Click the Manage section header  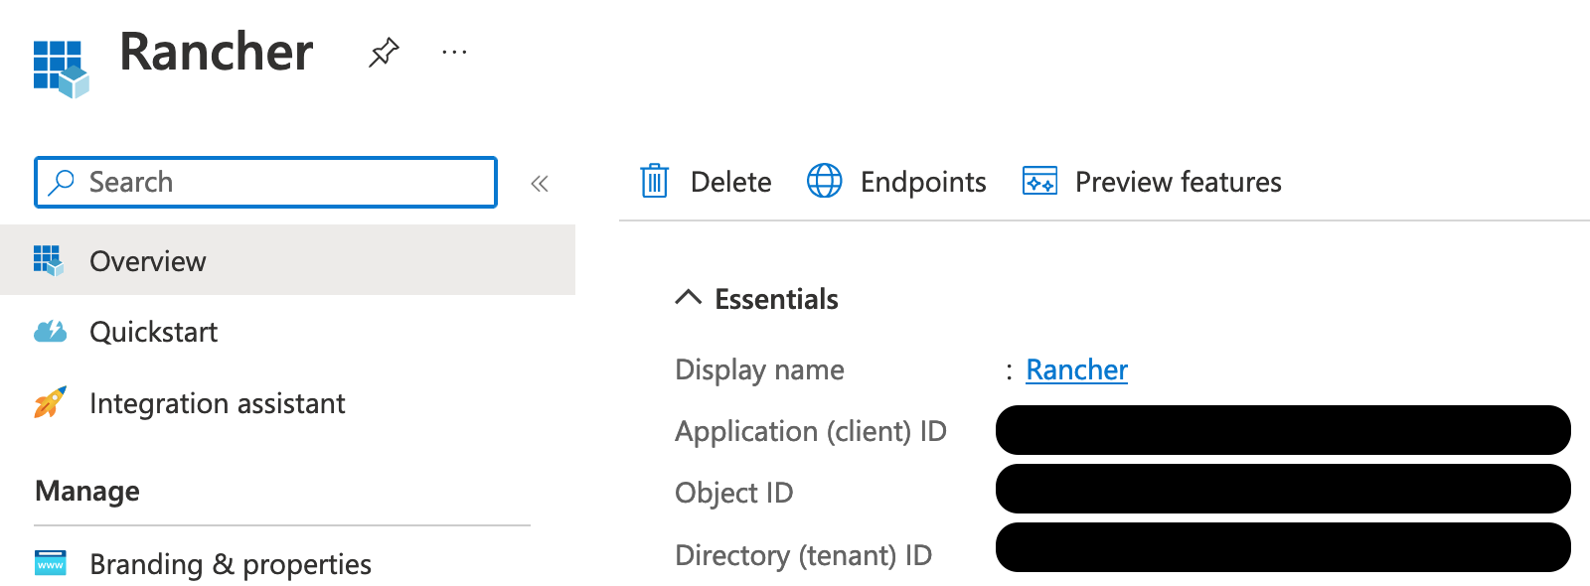click(87, 491)
